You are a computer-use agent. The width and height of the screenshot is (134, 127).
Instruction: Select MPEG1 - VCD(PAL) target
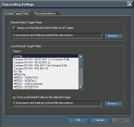[x=46, y=81]
